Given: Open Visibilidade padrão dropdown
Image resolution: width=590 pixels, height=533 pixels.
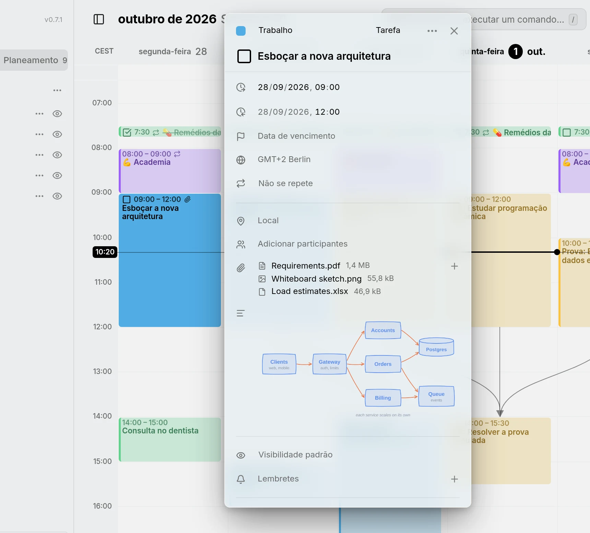Looking at the screenshot, I should (x=295, y=455).
